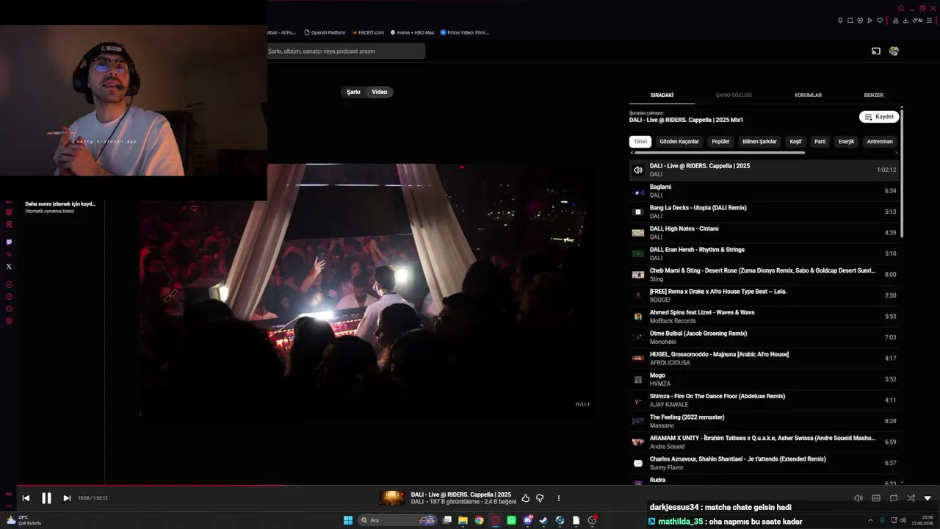The width and height of the screenshot is (940, 529).
Task: Dislike the song with thumbs down
Action: point(540,498)
